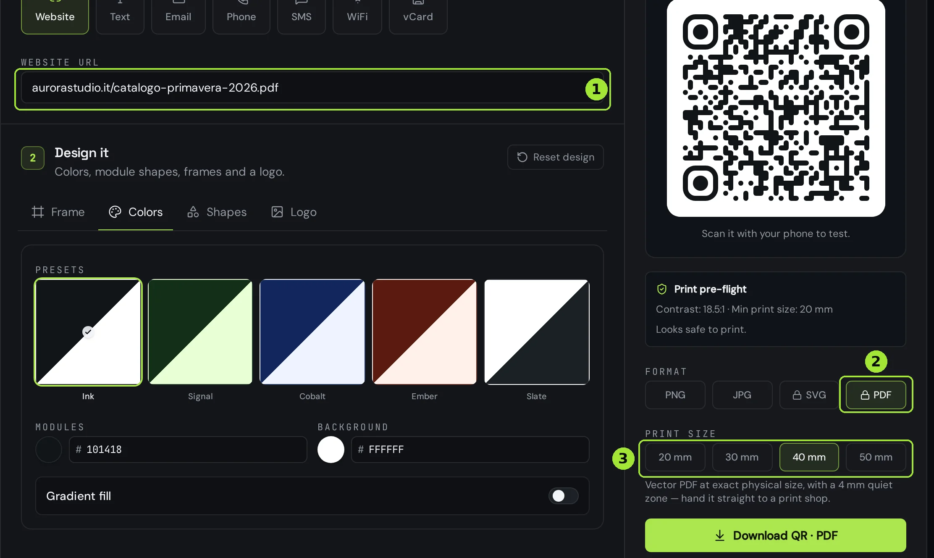
Task: Click the Shapes tab icon
Action: [x=193, y=212]
